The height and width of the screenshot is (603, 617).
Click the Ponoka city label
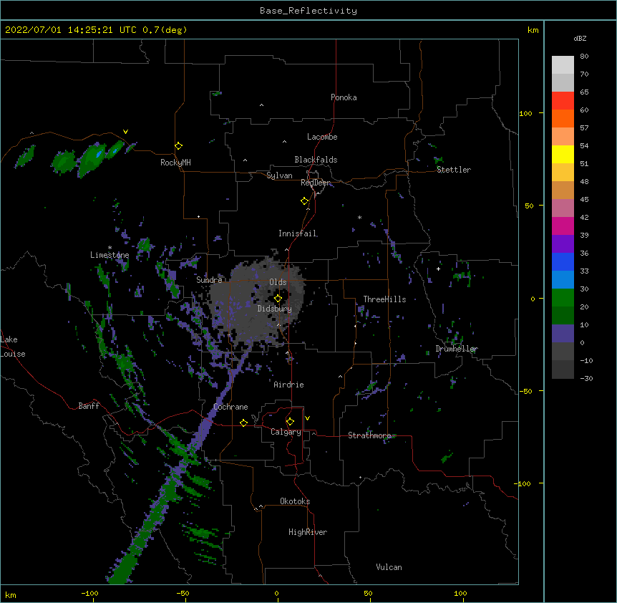pyautogui.click(x=344, y=97)
